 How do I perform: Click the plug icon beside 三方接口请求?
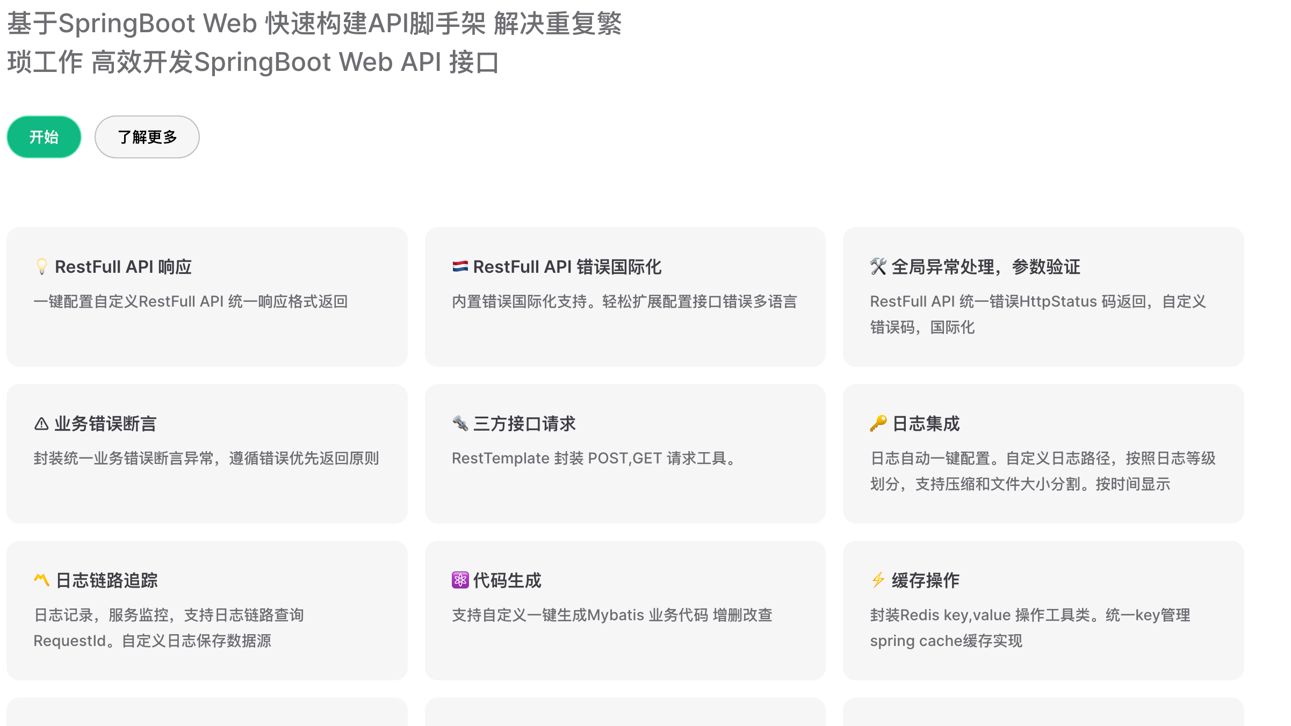click(460, 424)
